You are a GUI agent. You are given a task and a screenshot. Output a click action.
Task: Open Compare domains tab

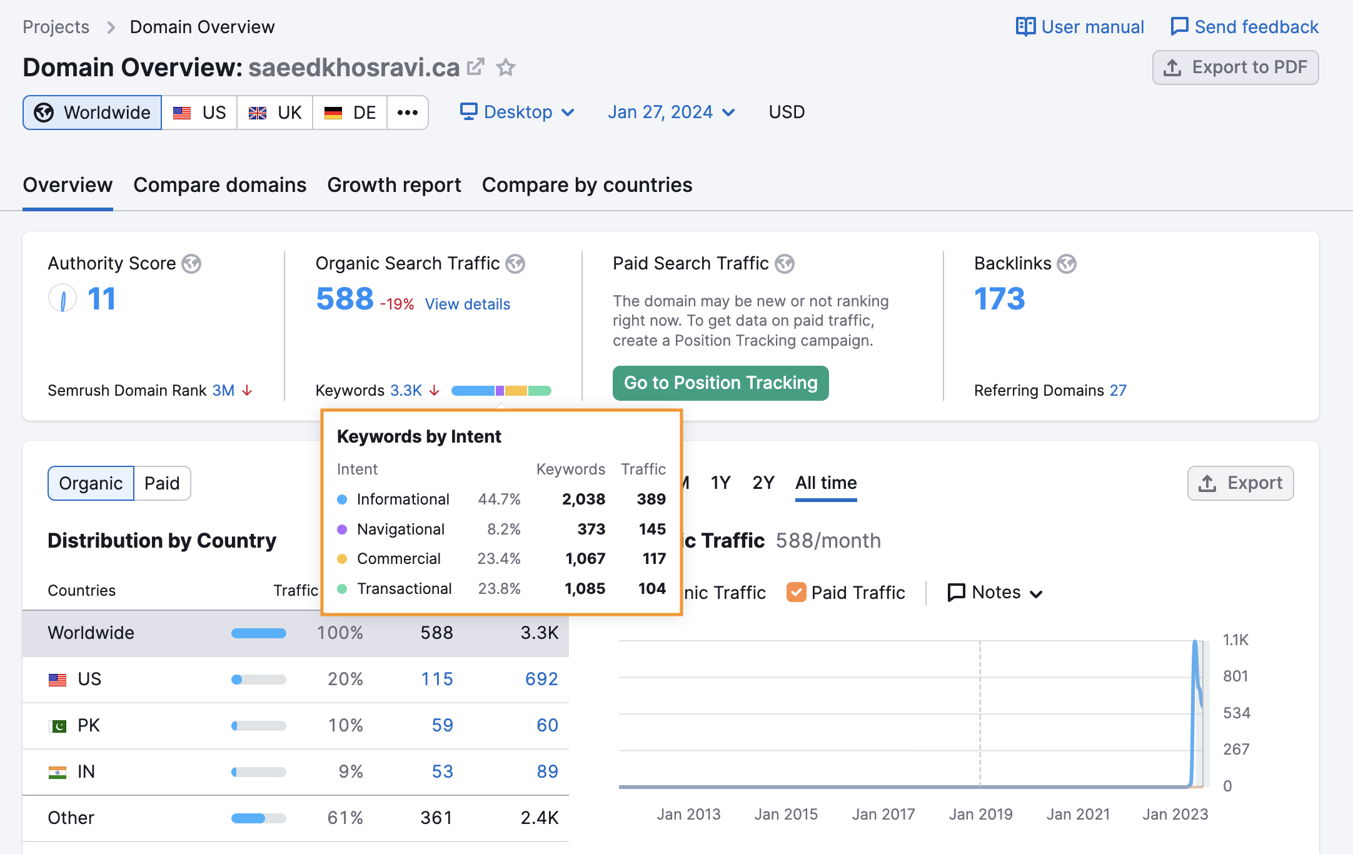tap(220, 185)
